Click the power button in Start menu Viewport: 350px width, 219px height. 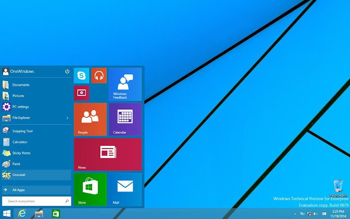point(67,71)
